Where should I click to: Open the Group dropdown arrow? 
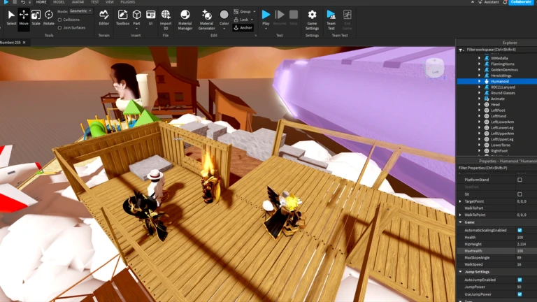(x=254, y=12)
